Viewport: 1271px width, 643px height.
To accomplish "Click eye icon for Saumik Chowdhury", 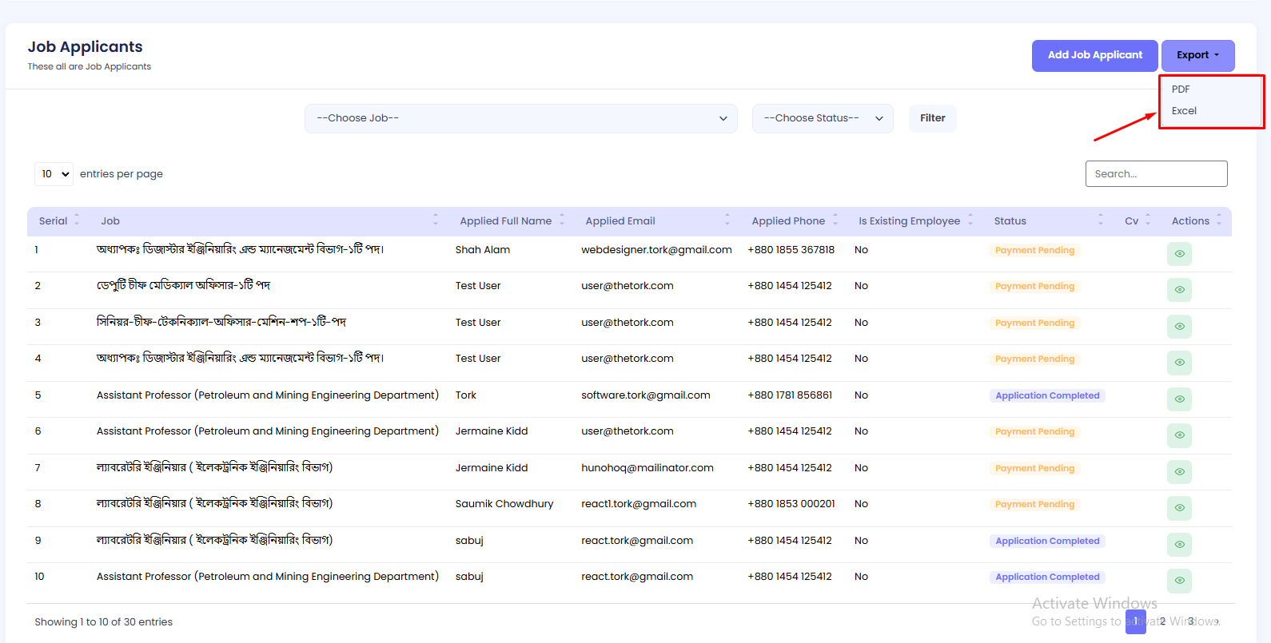I will pos(1178,508).
